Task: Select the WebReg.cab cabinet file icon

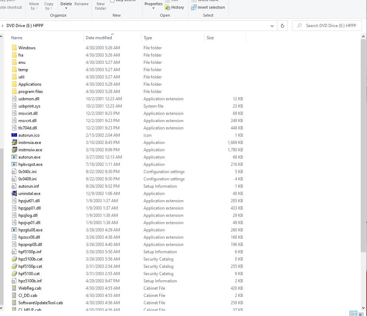Action: (x=14, y=288)
